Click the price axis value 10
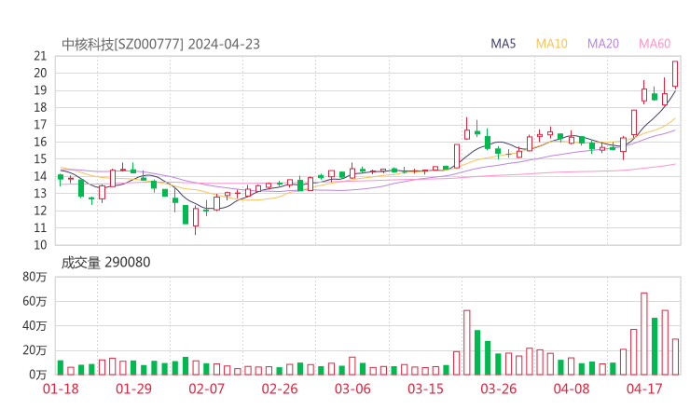 [x=40, y=245]
